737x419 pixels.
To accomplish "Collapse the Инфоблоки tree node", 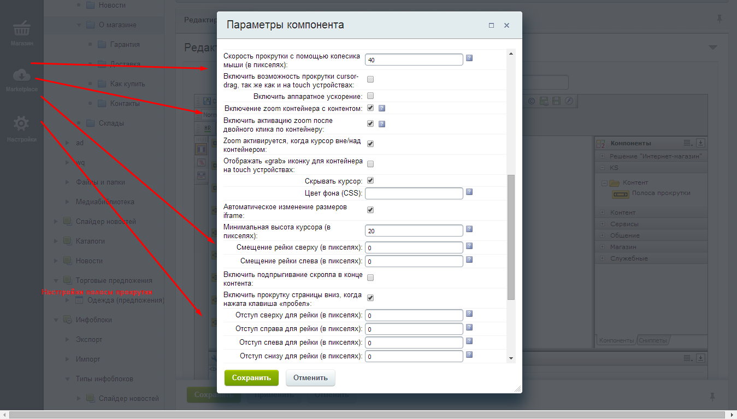I will (56, 320).
